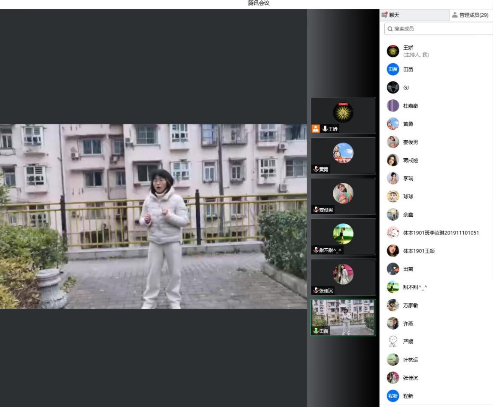
Task: Click the blue 程新 avatar in member list
Action: [x=393, y=396]
